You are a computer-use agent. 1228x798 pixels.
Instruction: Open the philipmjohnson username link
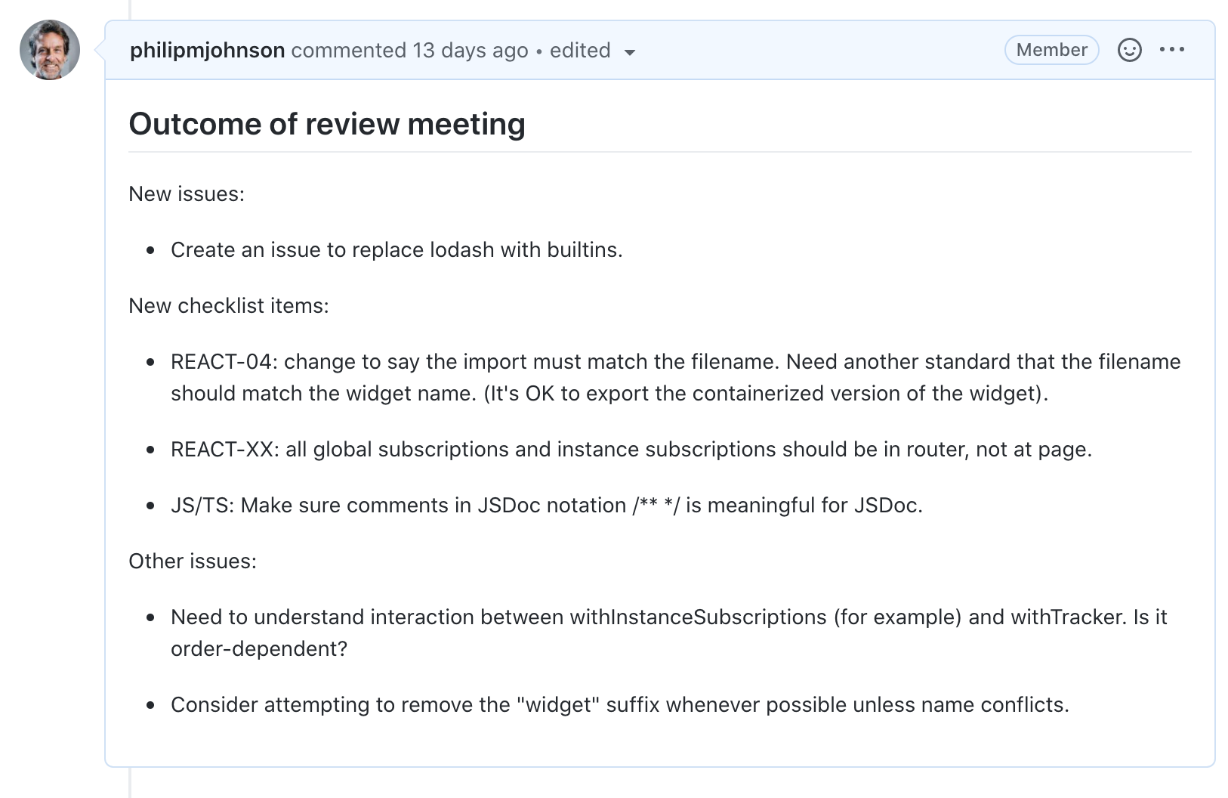207,51
